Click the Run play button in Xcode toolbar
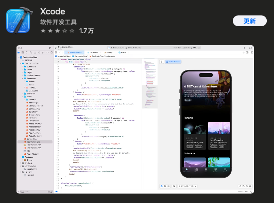Viewport: 274px width, 203px height. point(50,48)
